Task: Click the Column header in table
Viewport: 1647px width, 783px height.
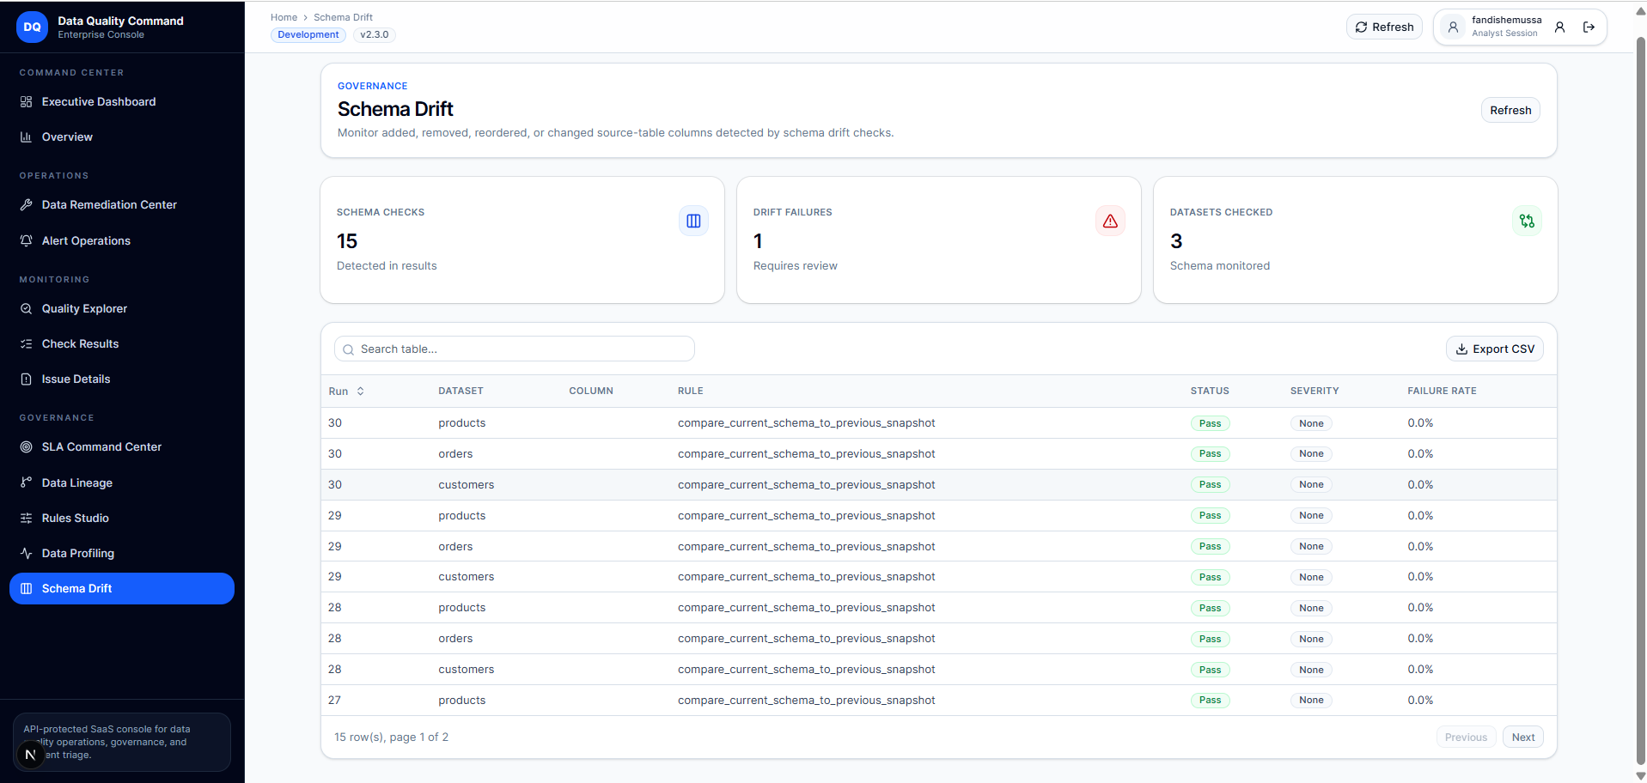Action: 591,391
